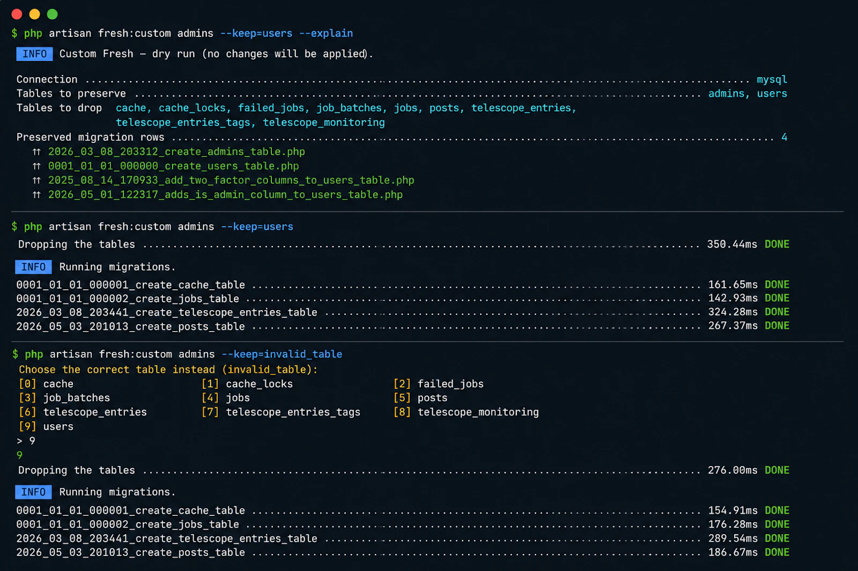The height and width of the screenshot is (571, 858).
Task: Click the '--explain' flag in the first command
Action: [x=326, y=33]
